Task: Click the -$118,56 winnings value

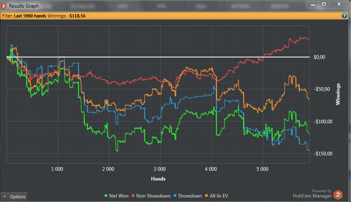Action: (x=77, y=16)
